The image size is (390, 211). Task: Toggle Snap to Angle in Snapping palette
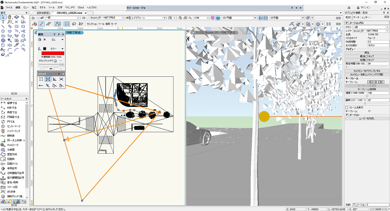55,79
